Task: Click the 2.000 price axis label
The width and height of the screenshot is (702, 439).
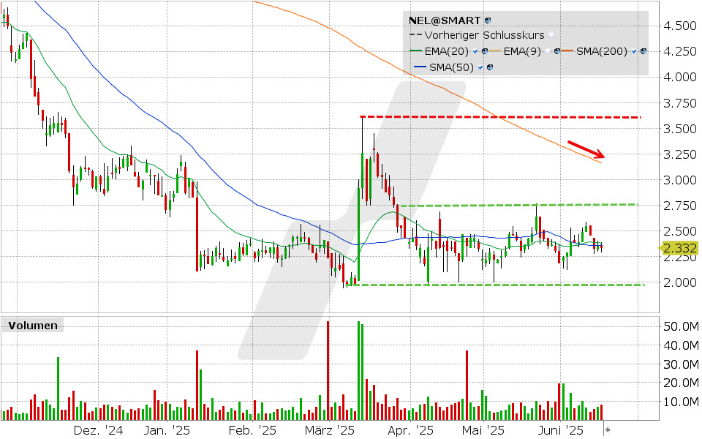Action: click(679, 282)
